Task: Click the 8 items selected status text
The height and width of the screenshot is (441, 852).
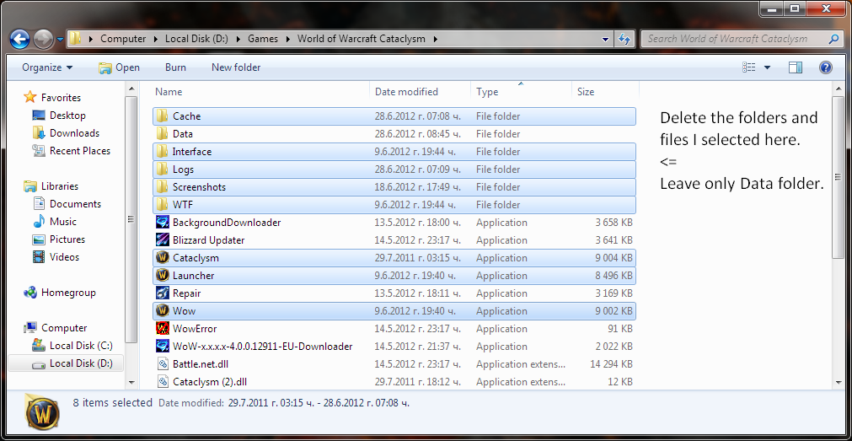Action: [x=112, y=403]
